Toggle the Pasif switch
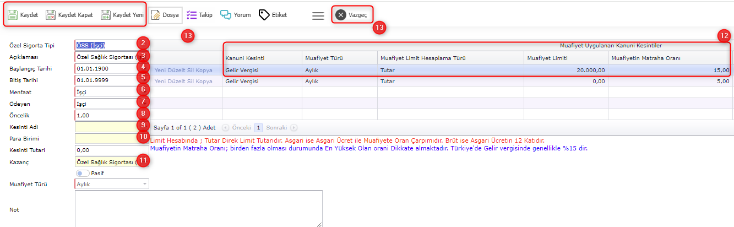This screenshot has width=734, height=227. 83,173
